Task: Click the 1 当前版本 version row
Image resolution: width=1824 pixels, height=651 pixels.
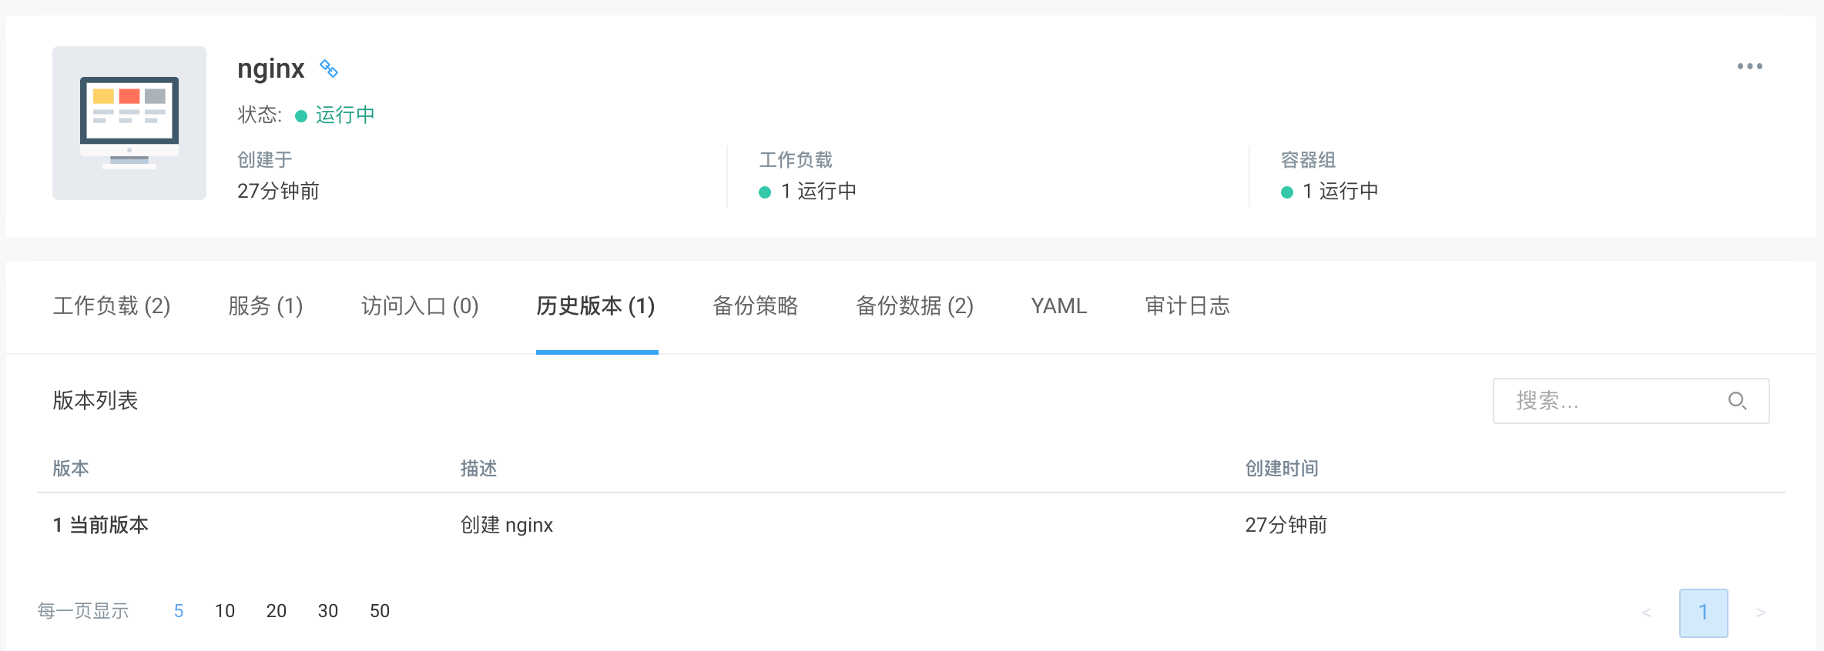Action: (101, 525)
